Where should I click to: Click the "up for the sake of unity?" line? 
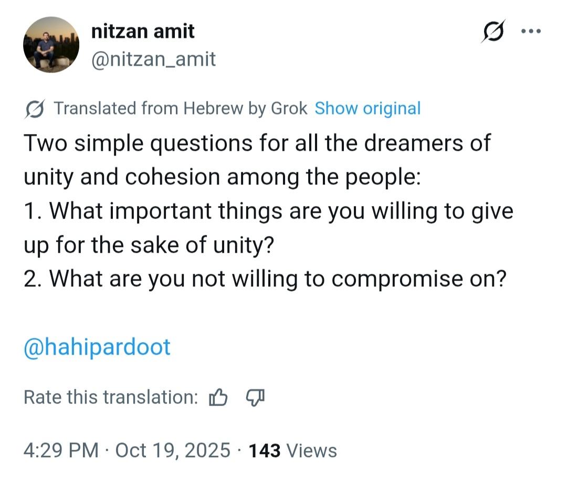click(149, 245)
